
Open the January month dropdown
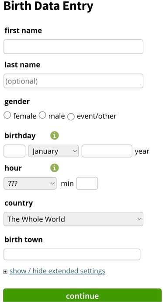[x=53, y=151]
